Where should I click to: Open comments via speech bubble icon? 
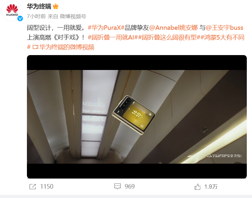pos(117,186)
